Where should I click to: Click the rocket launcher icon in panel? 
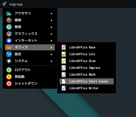click(x=4, y=4)
